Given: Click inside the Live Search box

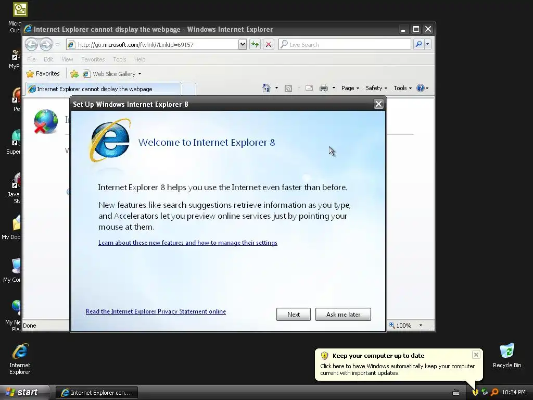Looking at the screenshot, I should pyautogui.click(x=345, y=45).
